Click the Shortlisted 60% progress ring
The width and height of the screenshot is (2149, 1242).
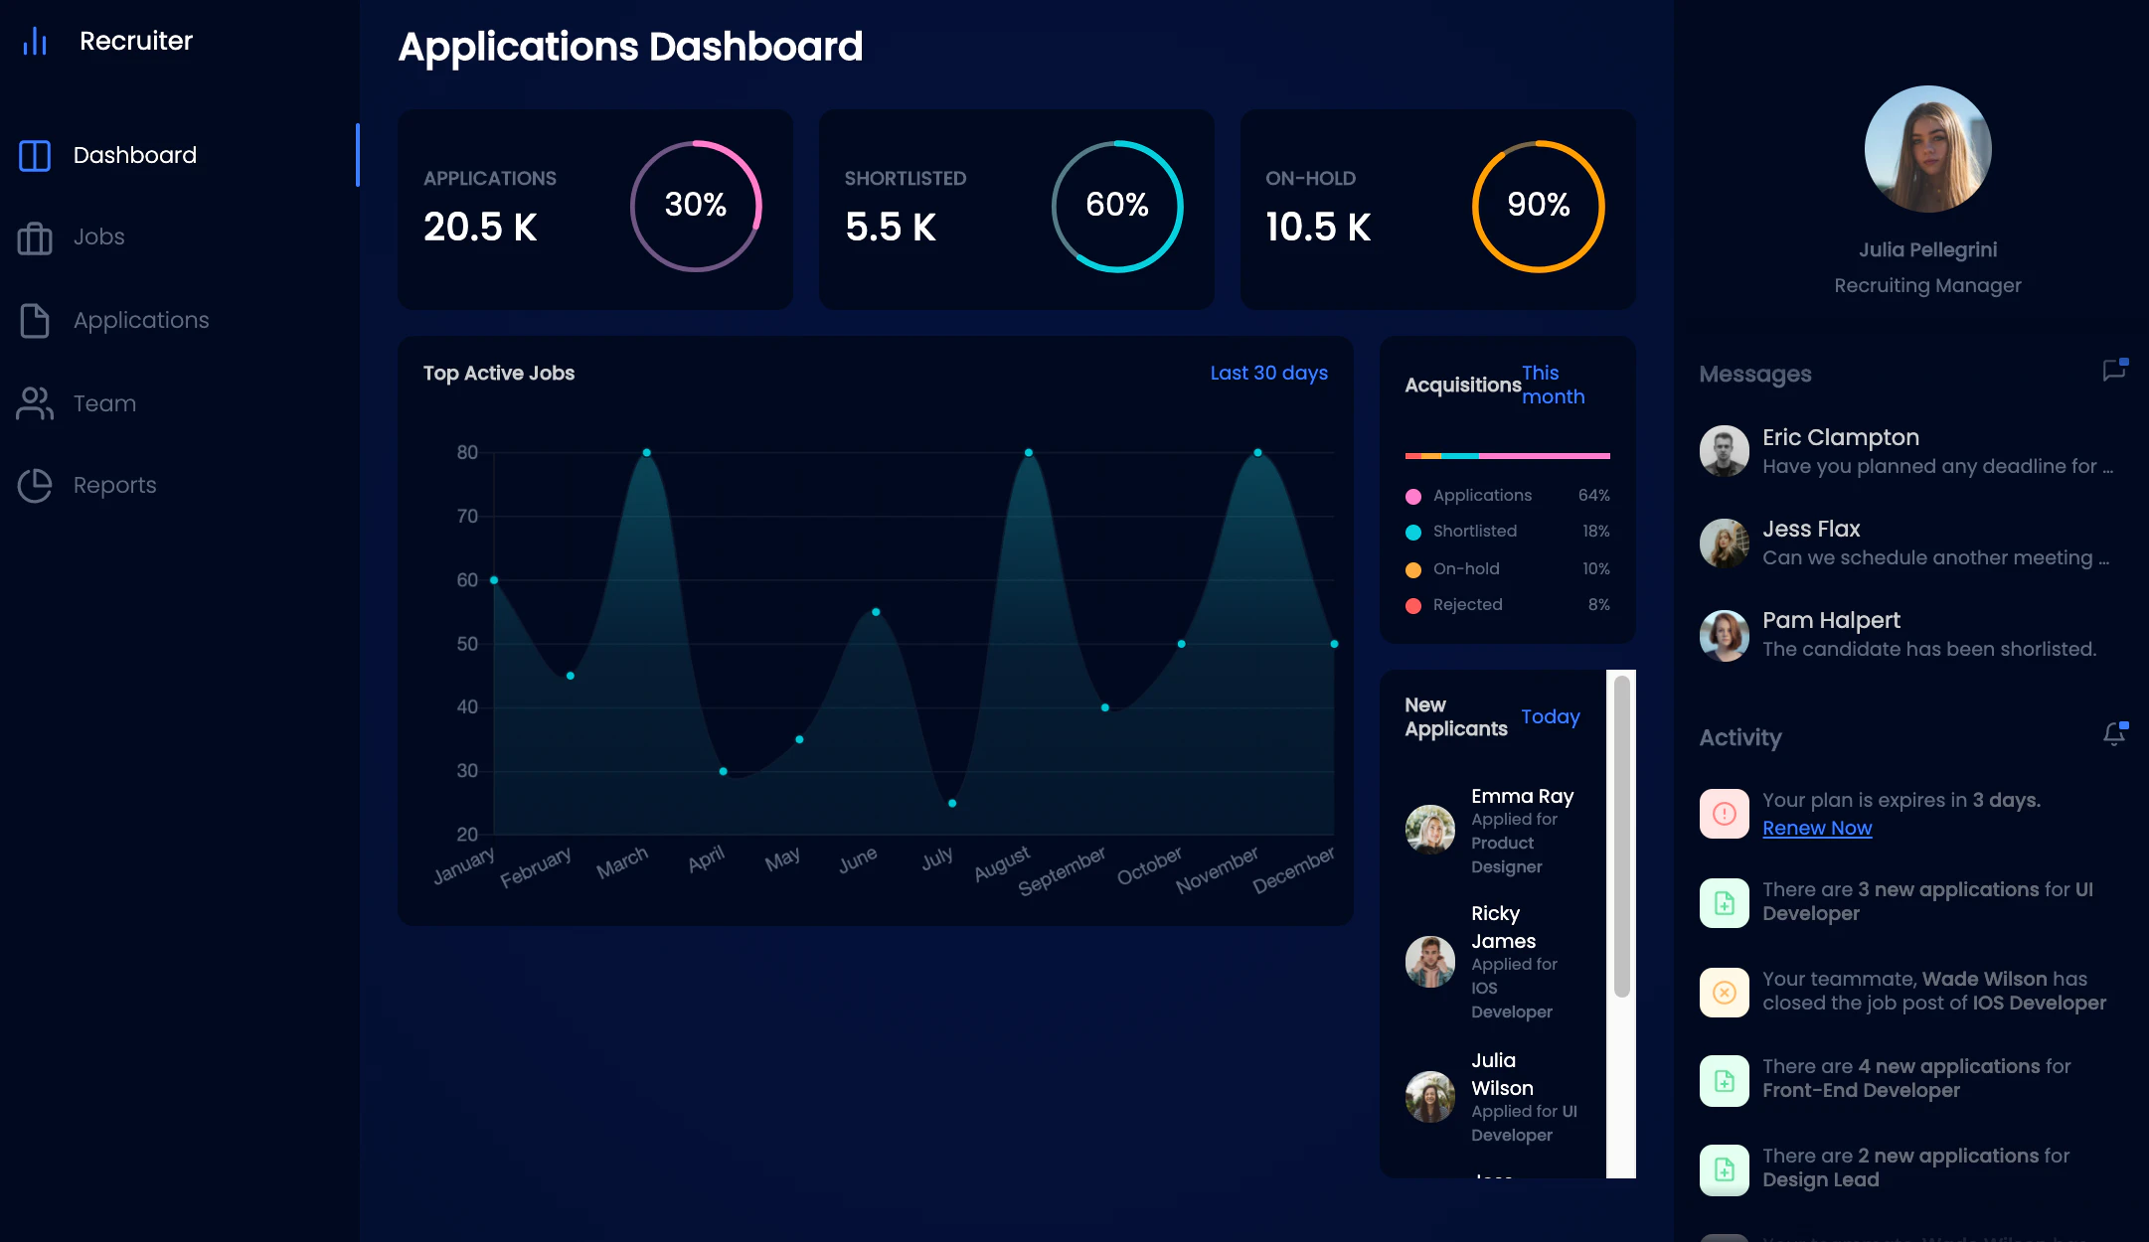pos(1117,206)
